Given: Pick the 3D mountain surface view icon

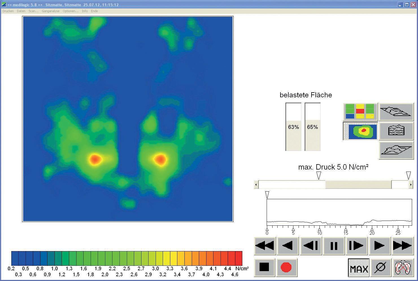Looking at the screenshot, I should coord(396,150).
